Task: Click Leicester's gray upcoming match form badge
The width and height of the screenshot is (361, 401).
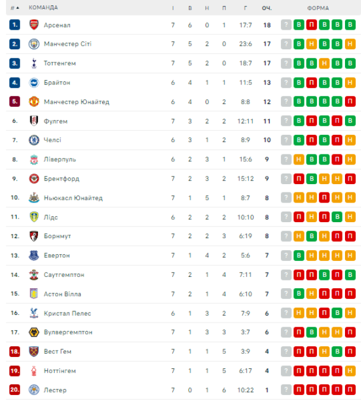Action: click(x=286, y=390)
